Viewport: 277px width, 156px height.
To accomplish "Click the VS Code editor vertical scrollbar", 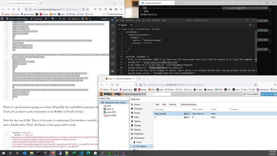I will [256, 46].
